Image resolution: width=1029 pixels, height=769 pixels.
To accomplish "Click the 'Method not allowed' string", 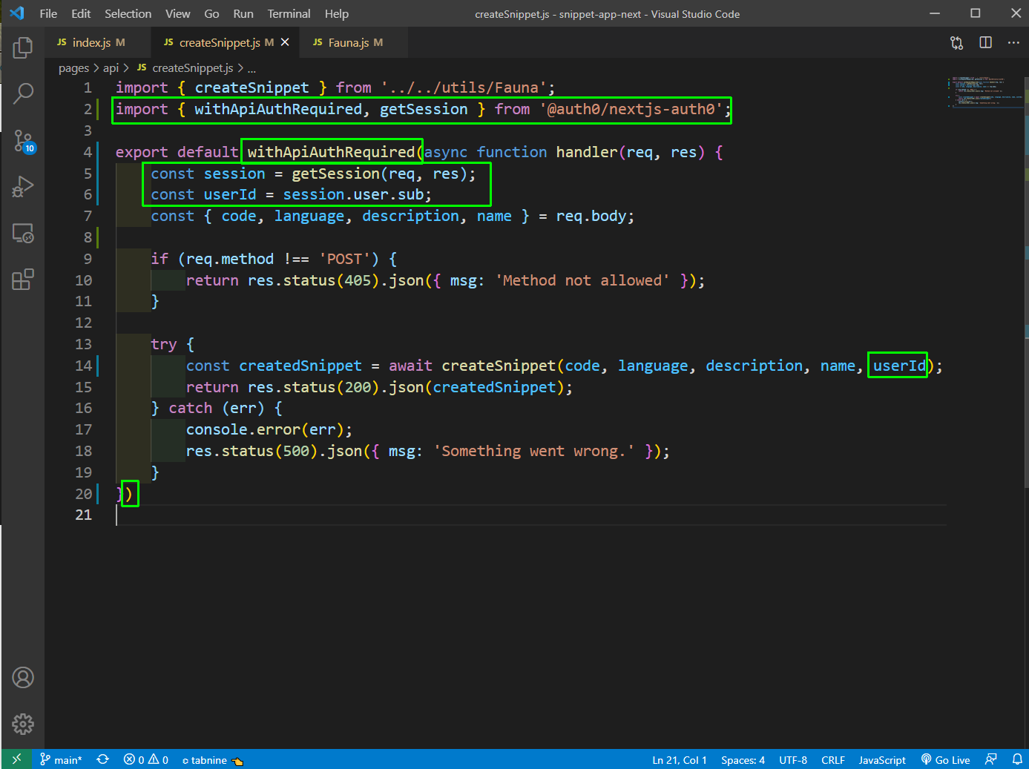I will click(x=582, y=280).
